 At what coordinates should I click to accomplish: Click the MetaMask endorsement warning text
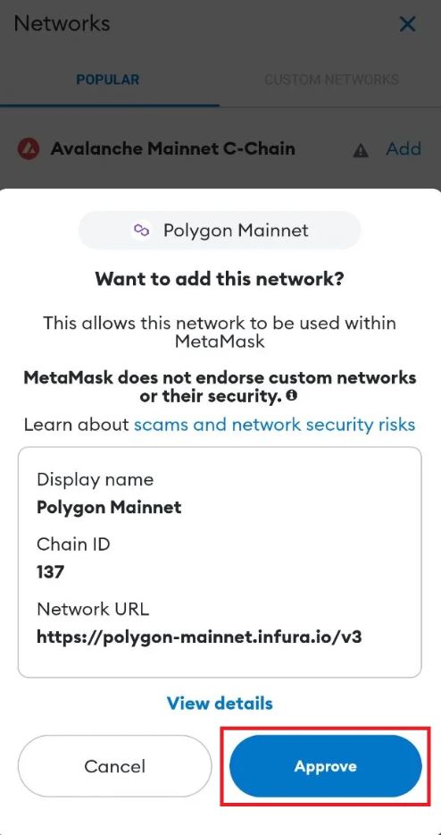tap(220, 387)
